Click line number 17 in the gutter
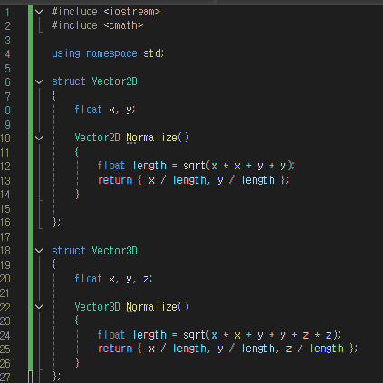Screen dimensions: 383x383 (x=5, y=237)
